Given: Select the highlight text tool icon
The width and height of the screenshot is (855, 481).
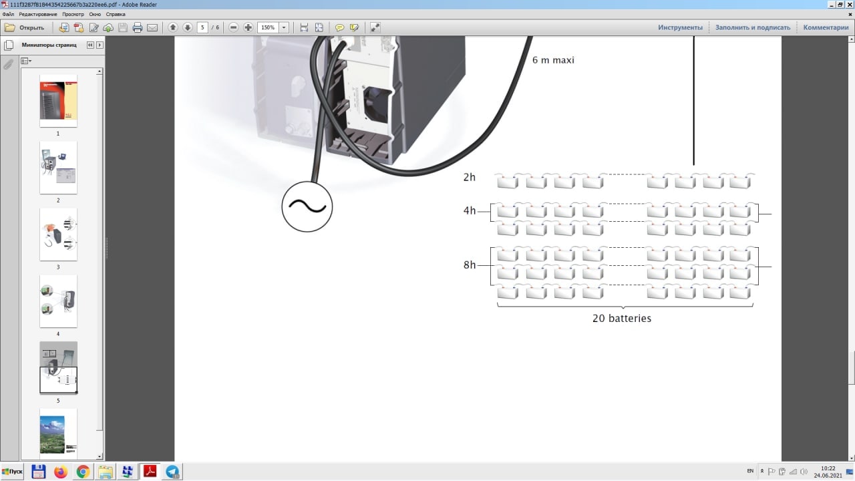Looking at the screenshot, I should coord(354,27).
